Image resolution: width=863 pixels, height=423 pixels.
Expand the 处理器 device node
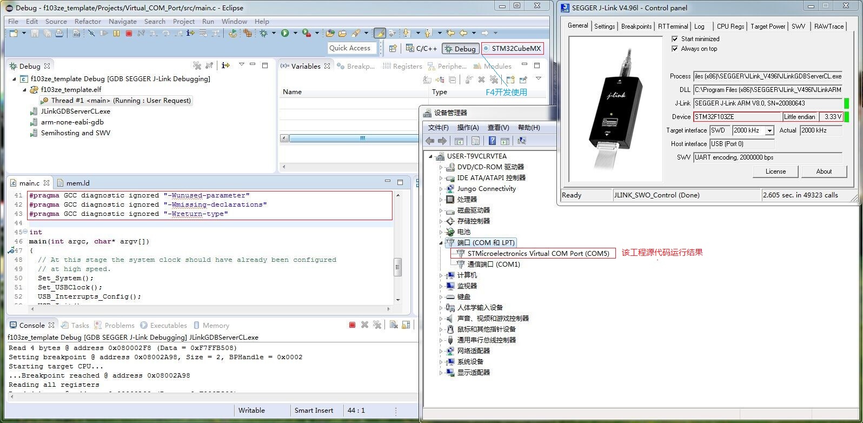coord(441,200)
